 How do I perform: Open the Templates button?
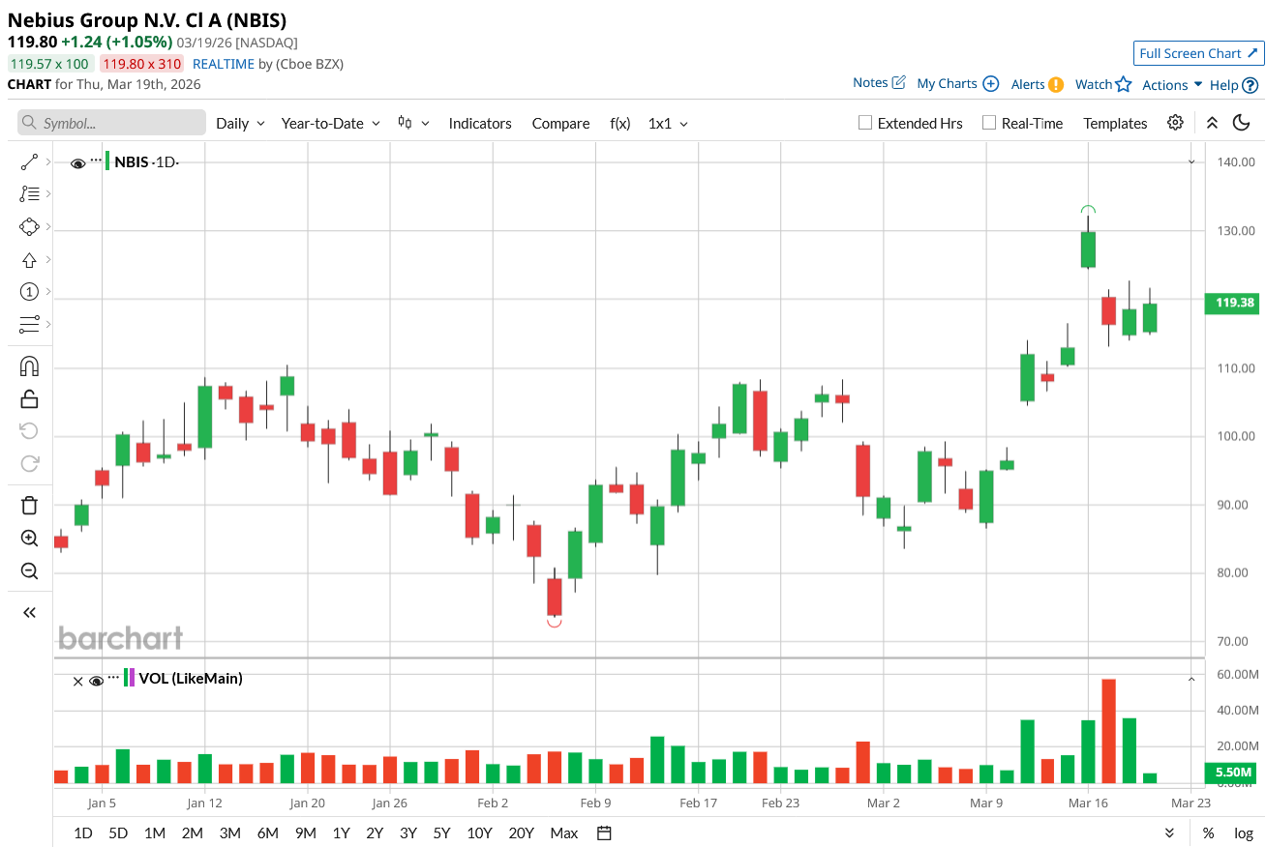(1115, 123)
